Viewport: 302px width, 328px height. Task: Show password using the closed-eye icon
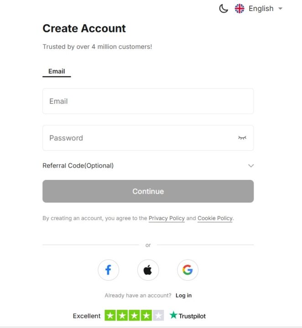[242, 138]
